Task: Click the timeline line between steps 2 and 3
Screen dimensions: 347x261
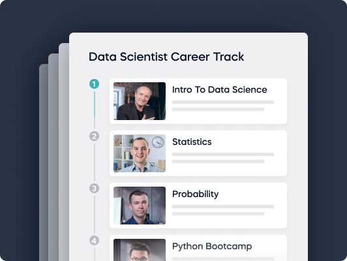Action: [x=95, y=162]
